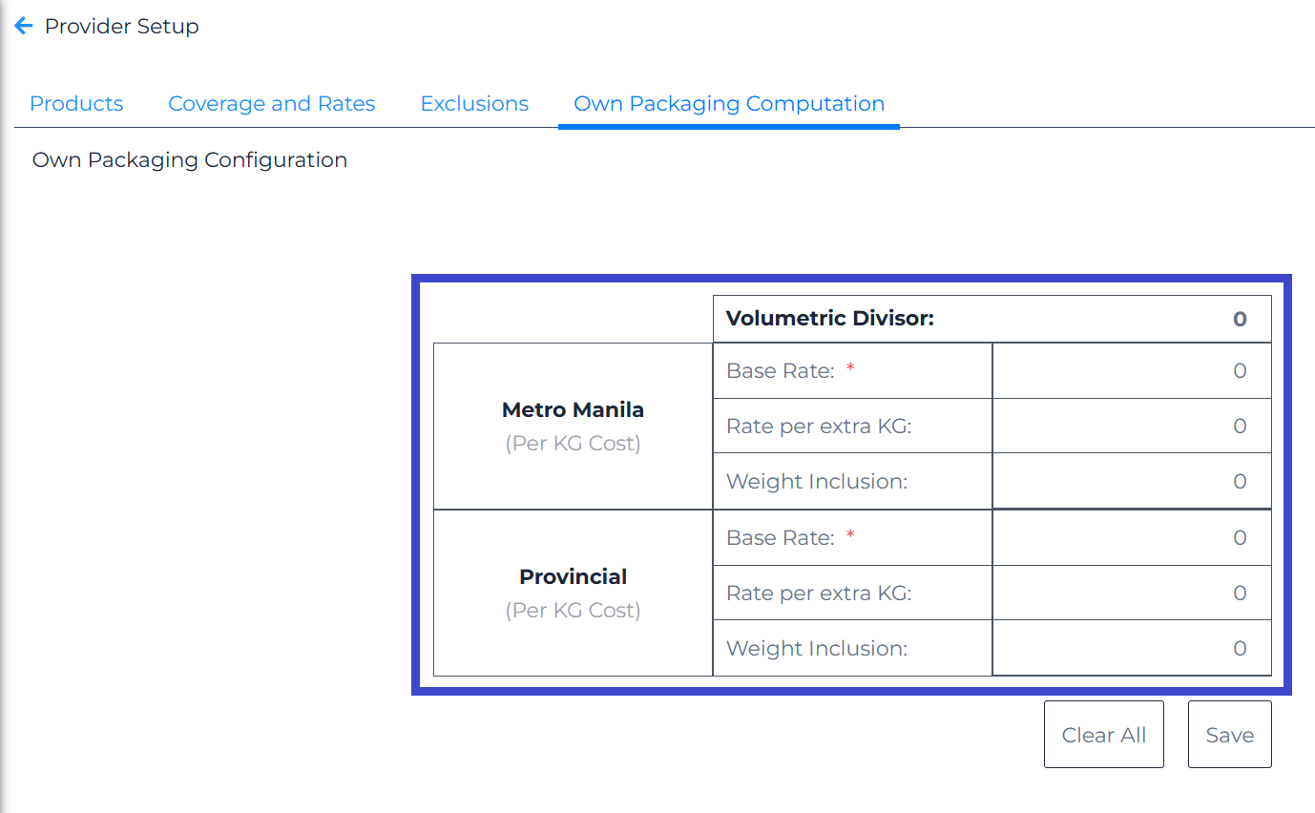The height and width of the screenshot is (813, 1315).
Task: Click the Provincial region cell
Action: pyautogui.click(x=573, y=594)
